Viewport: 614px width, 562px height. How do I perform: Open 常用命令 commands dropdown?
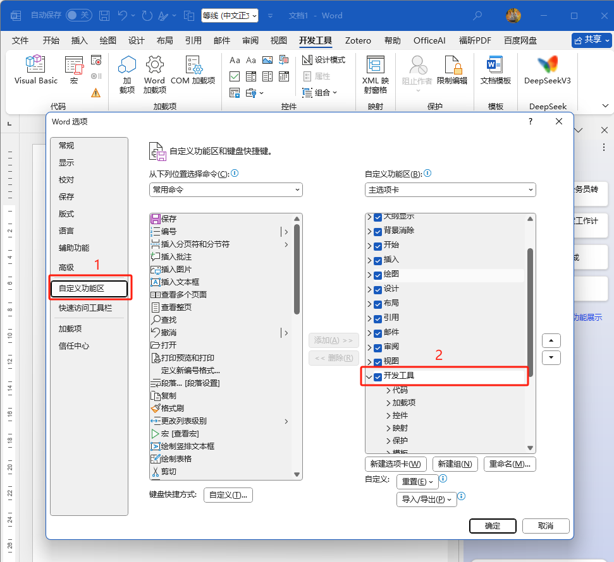(226, 189)
